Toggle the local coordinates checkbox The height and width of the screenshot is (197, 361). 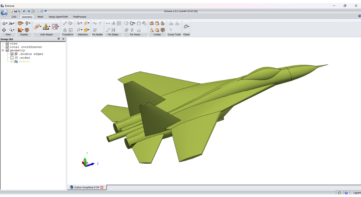point(7,47)
